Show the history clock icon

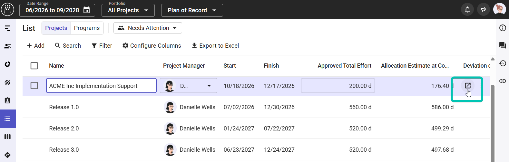(503, 63)
